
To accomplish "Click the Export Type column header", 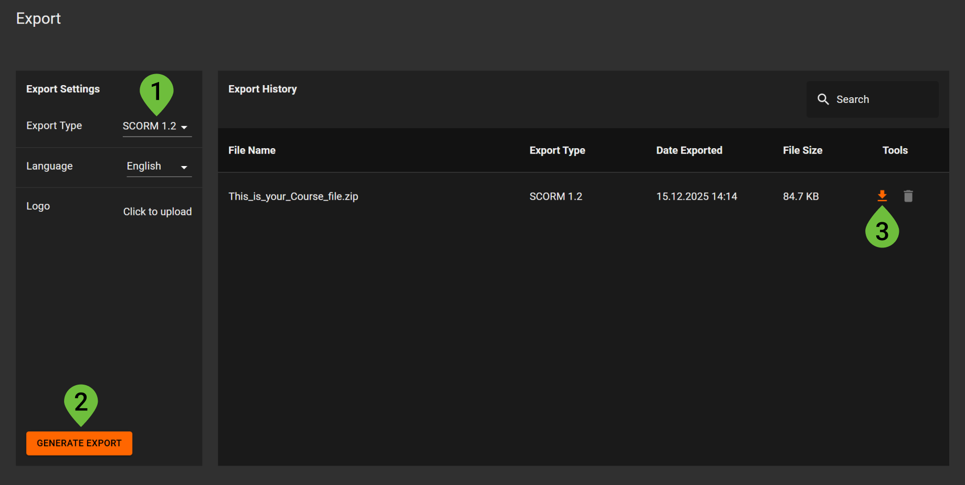I will (557, 150).
